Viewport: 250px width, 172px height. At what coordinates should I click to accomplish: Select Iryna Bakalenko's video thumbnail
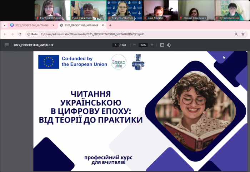[x=88, y=10]
